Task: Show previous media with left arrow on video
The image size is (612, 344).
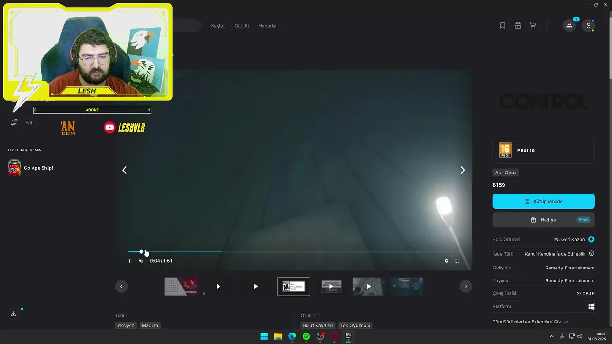Action: (124, 170)
